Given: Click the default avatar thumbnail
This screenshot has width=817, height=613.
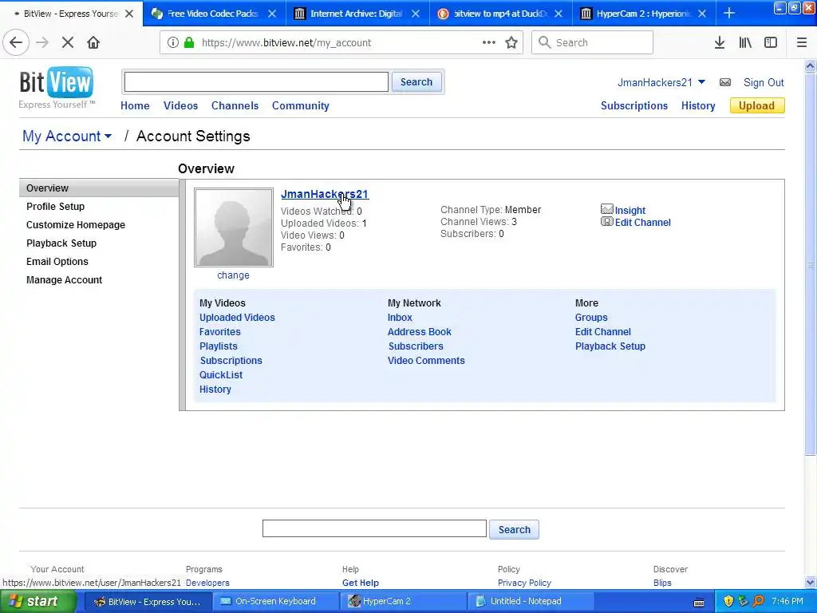Looking at the screenshot, I should click(234, 227).
